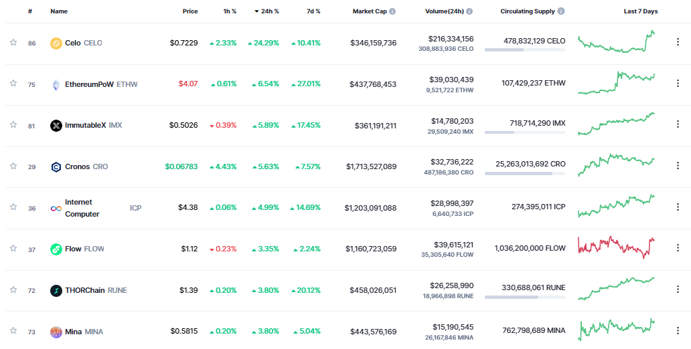This screenshot has width=691, height=349.
Task: Open the EthereumPoW row options menu
Action: click(678, 83)
